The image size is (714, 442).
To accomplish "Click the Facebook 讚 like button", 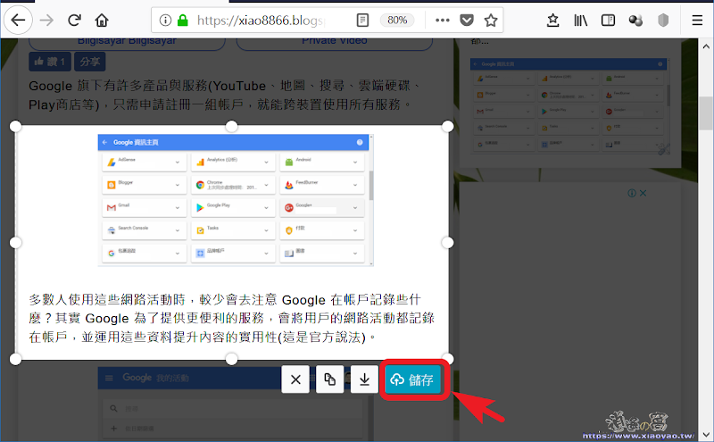I will (x=50, y=62).
